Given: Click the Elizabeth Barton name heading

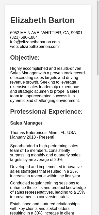Looking at the screenshot, I should 42,20.
